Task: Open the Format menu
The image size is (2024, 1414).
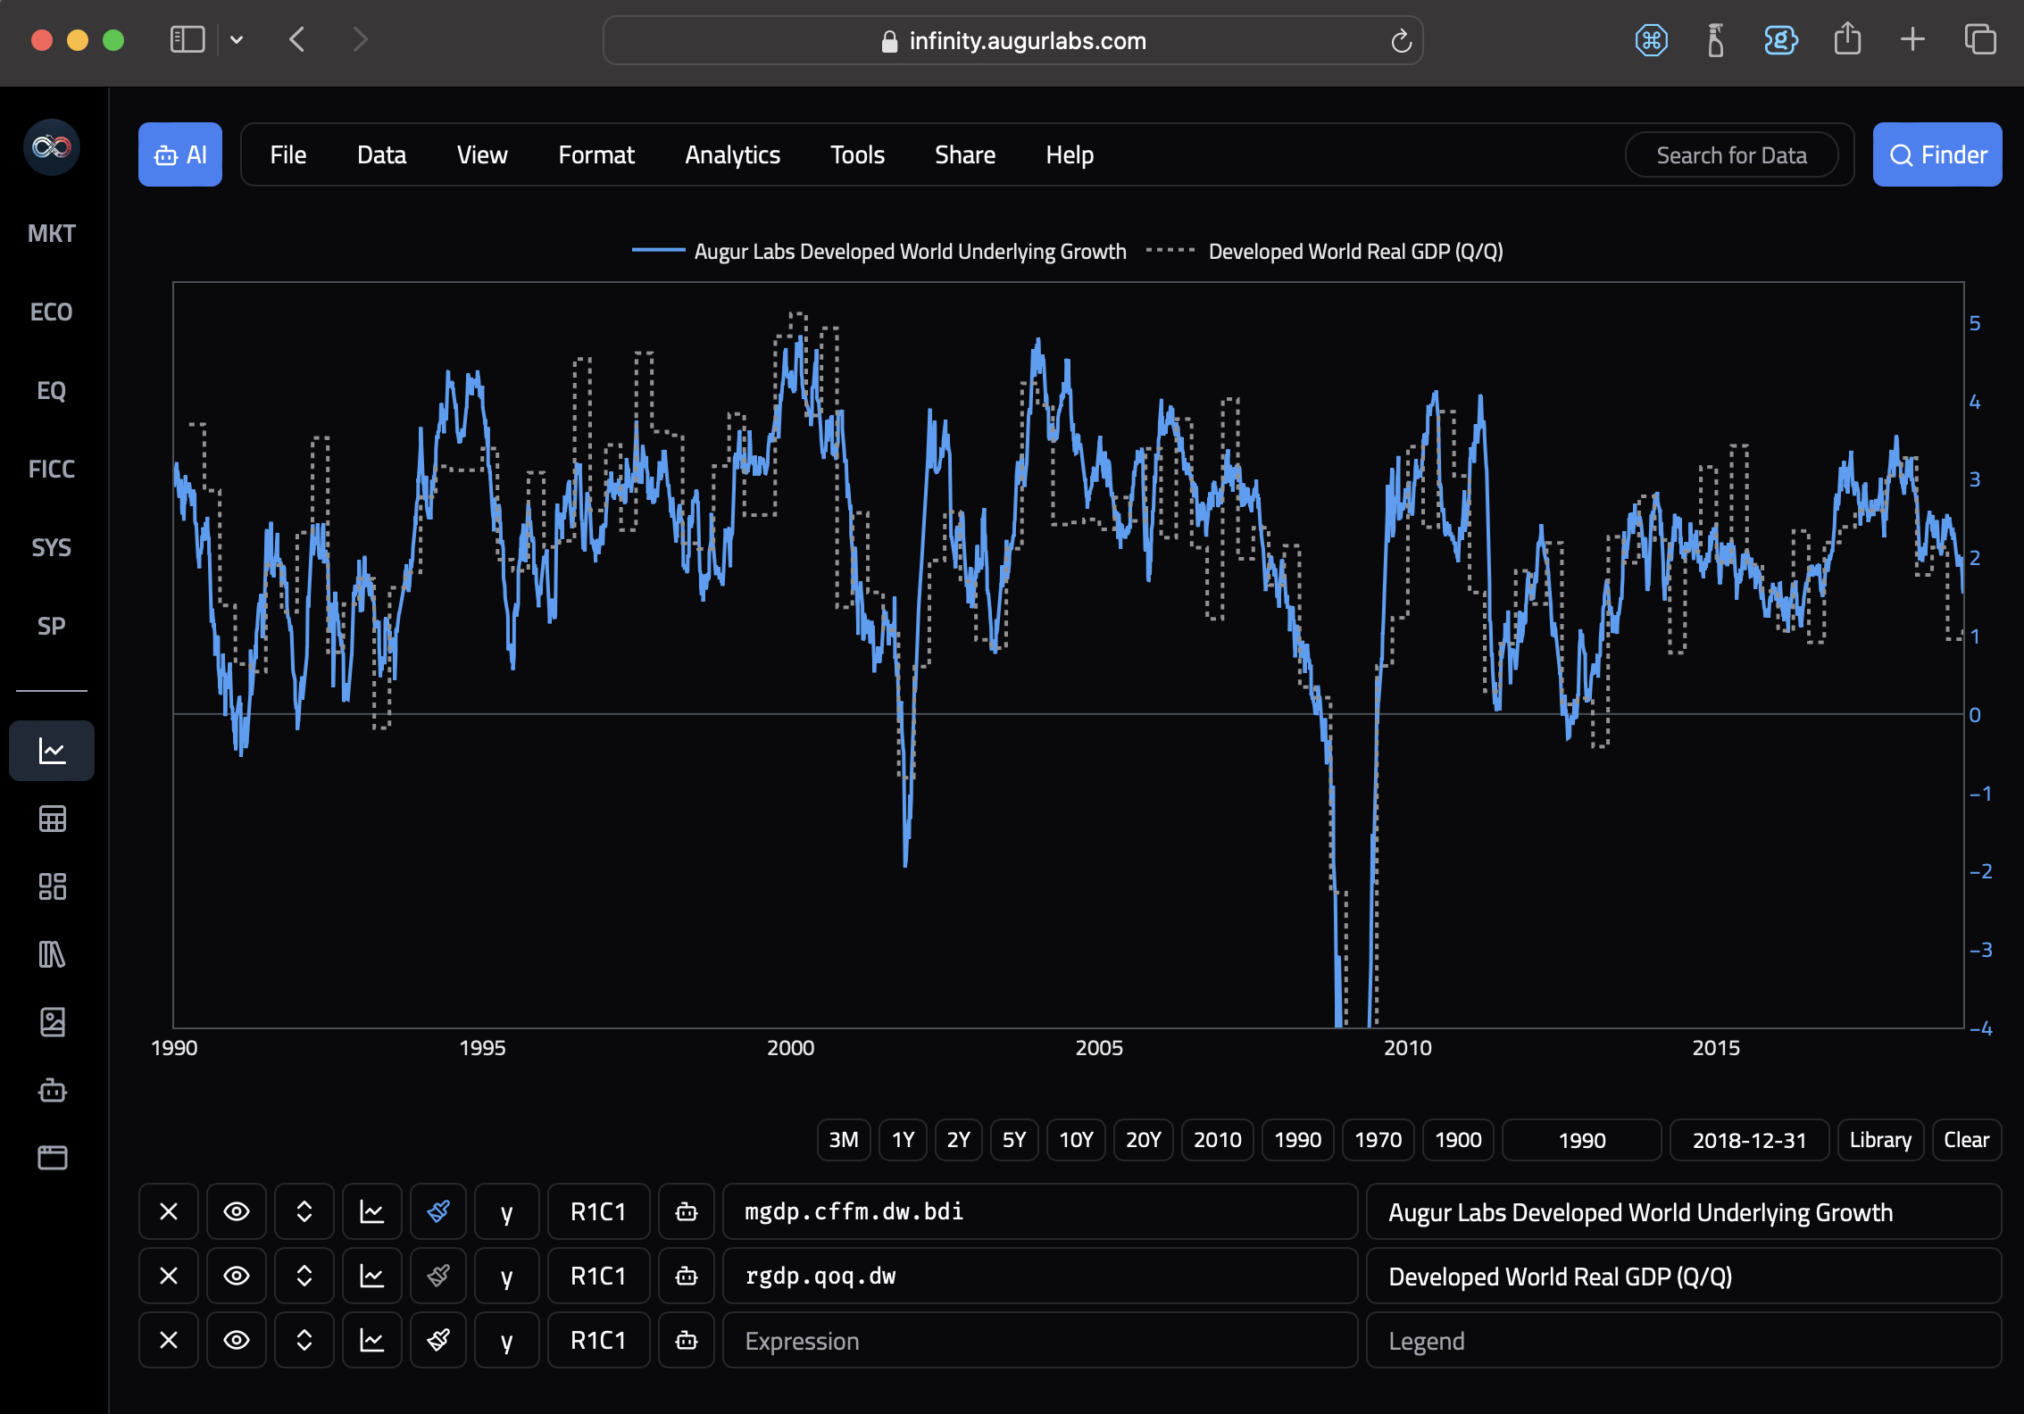Action: tap(596, 154)
